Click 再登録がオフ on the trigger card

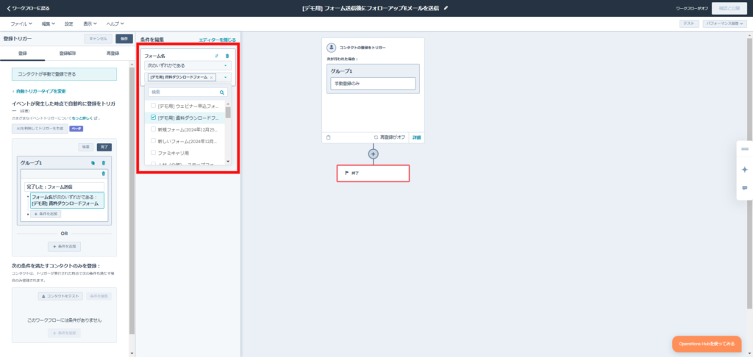pos(390,137)
